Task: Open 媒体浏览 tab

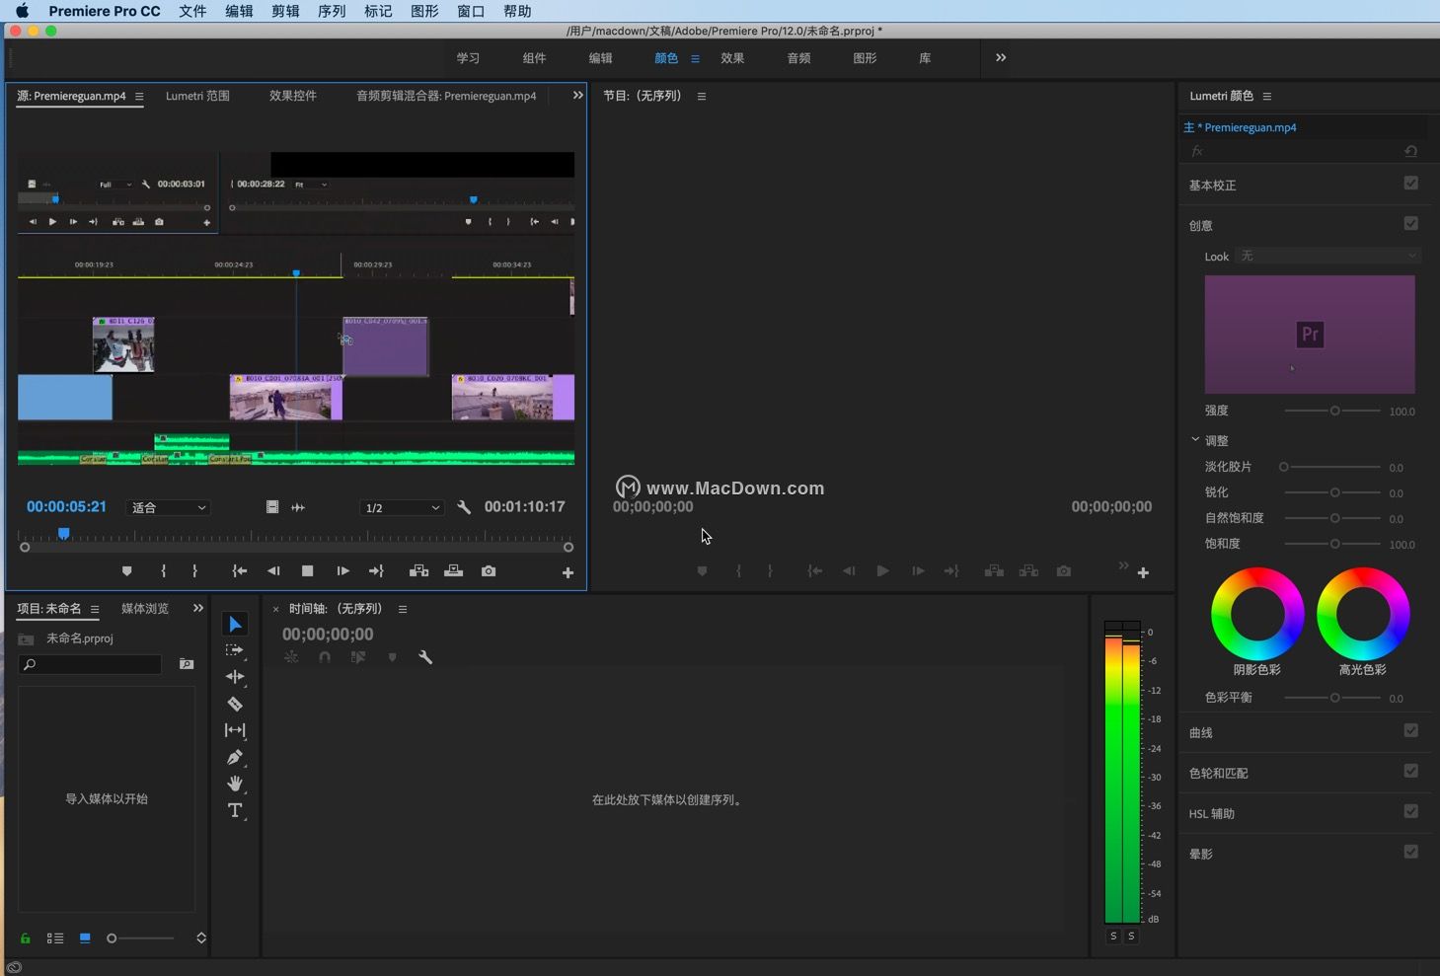Action: (x=145, y=609)
